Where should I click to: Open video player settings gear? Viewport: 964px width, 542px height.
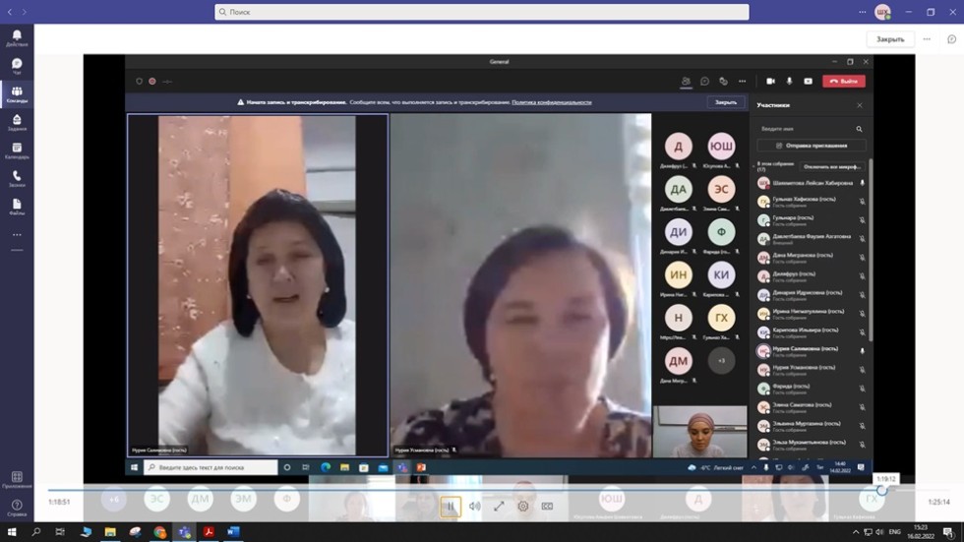tap(523, 507)
